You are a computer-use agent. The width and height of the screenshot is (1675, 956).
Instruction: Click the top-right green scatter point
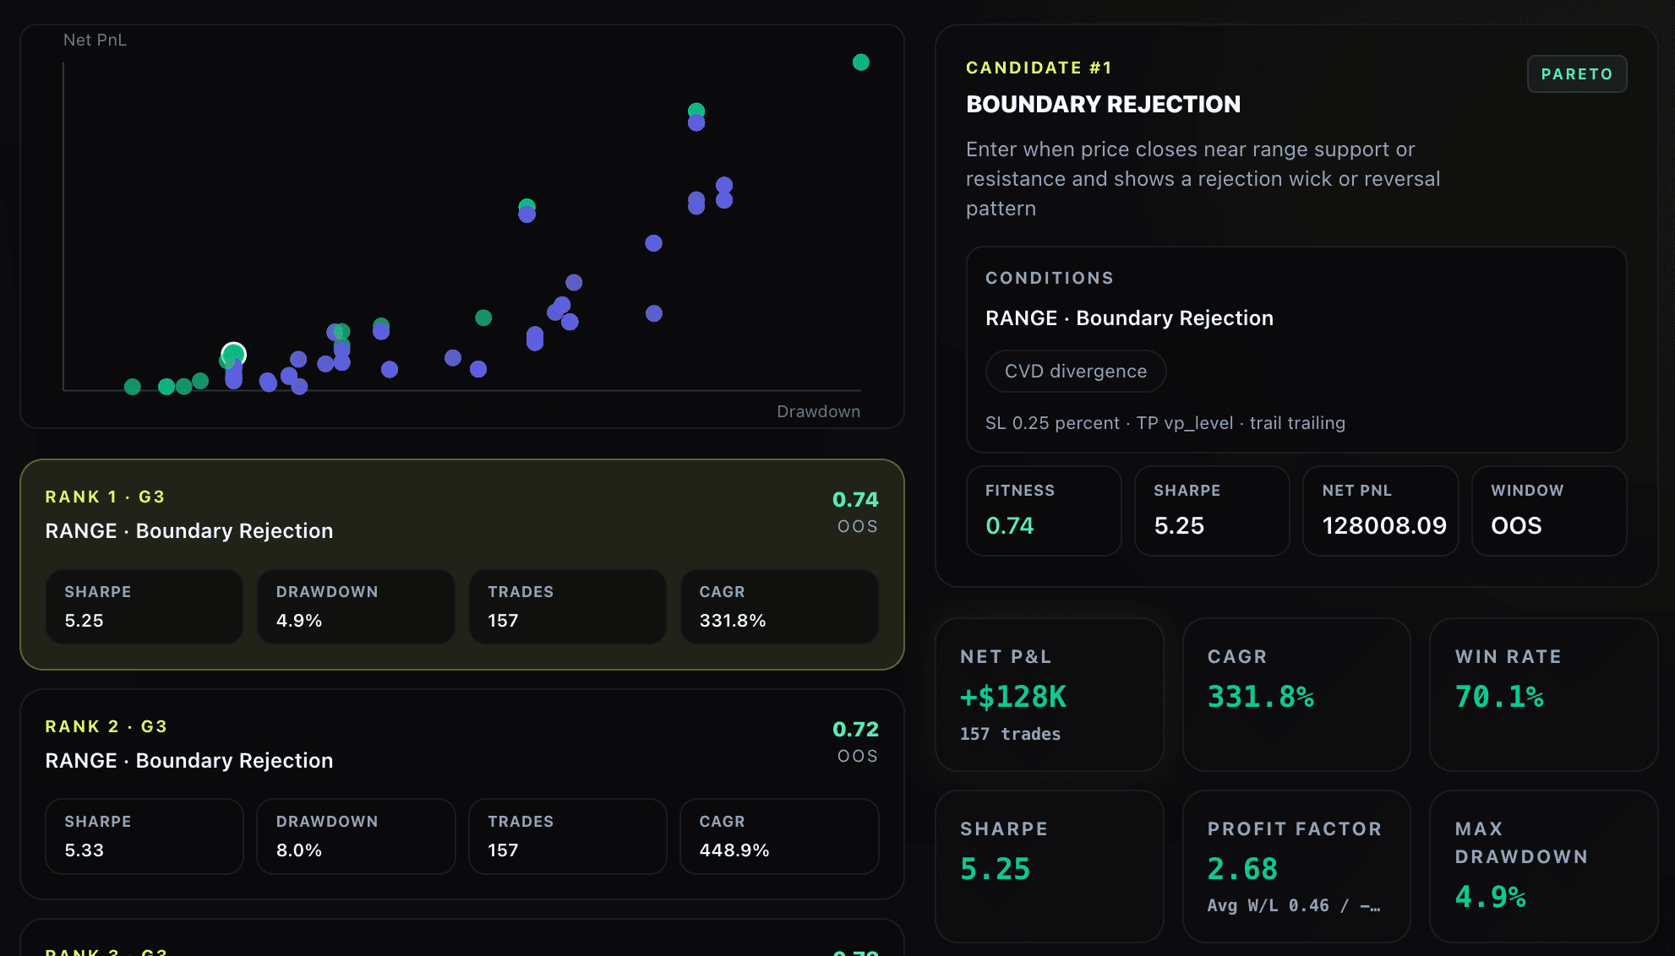[861, 62]
